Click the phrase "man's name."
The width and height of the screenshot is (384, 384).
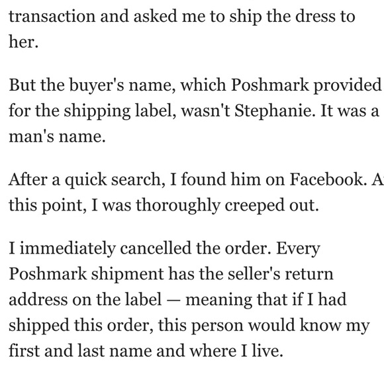(x=58, y=136)
